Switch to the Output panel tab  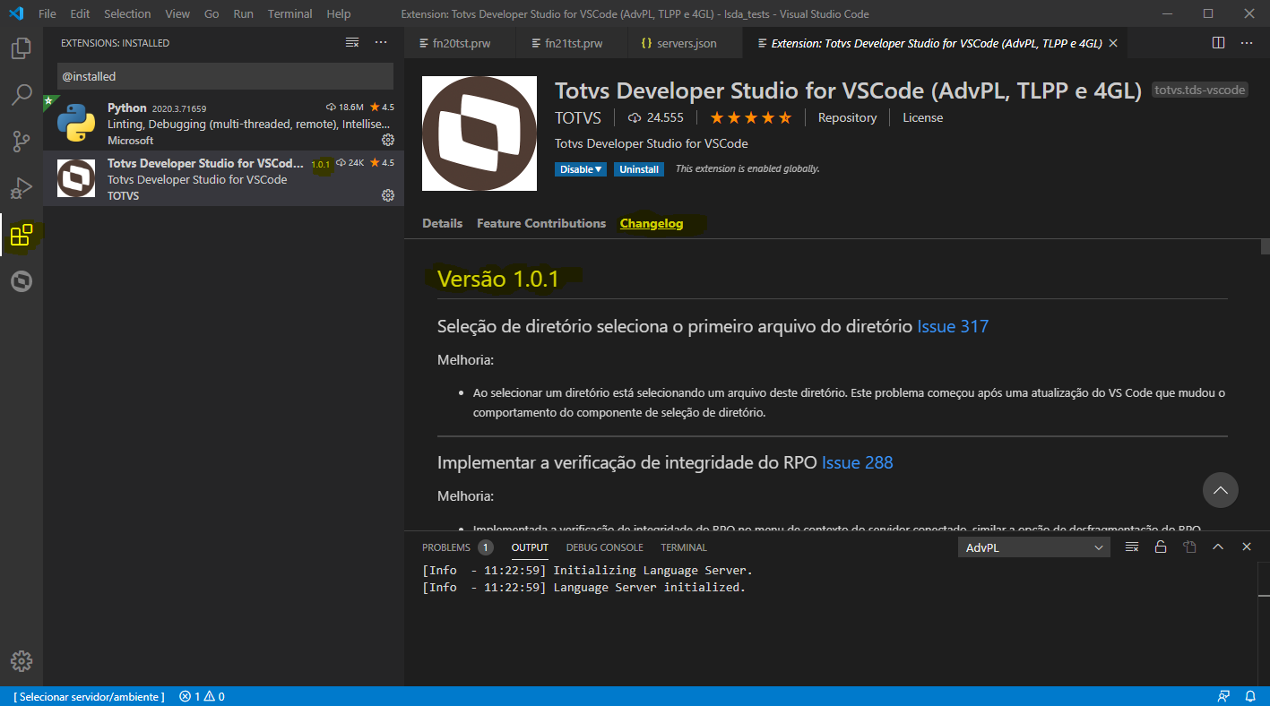point(530,547)
